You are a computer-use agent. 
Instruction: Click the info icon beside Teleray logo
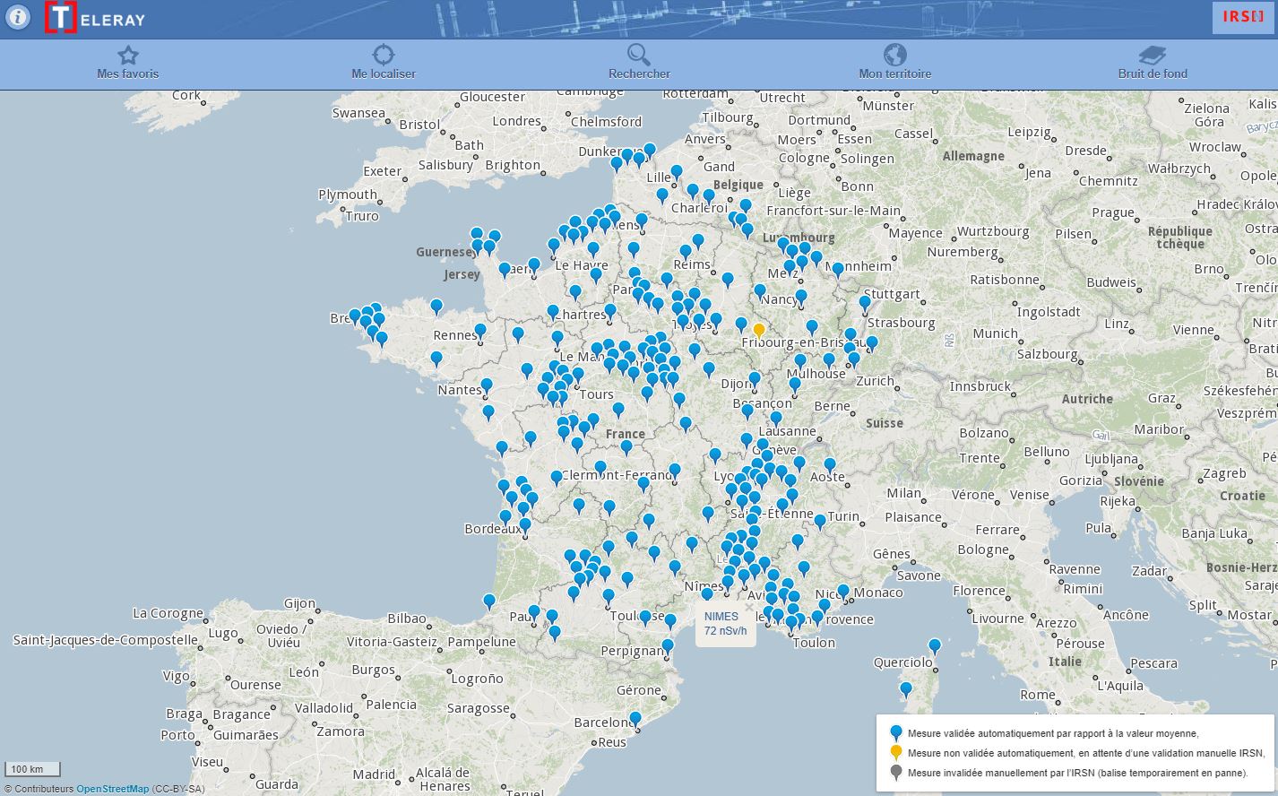click(x=18, y=17)
